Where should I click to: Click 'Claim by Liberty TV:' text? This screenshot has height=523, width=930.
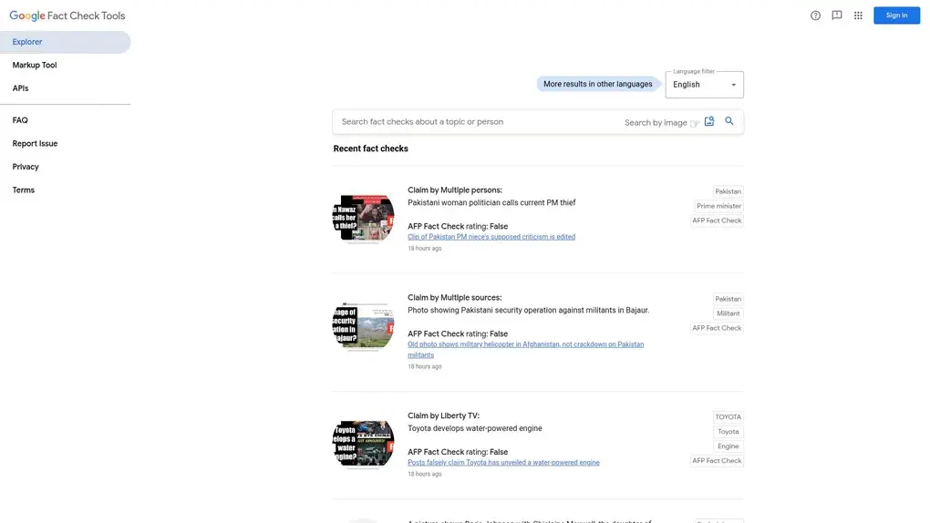444,415
